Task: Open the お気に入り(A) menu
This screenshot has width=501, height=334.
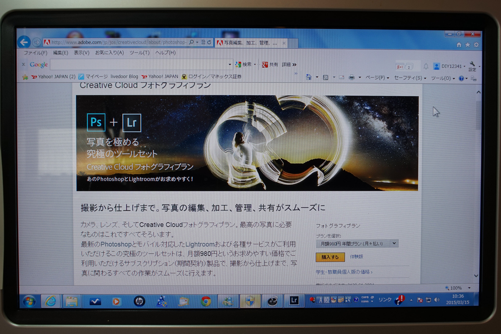Action: coord(109,53)
